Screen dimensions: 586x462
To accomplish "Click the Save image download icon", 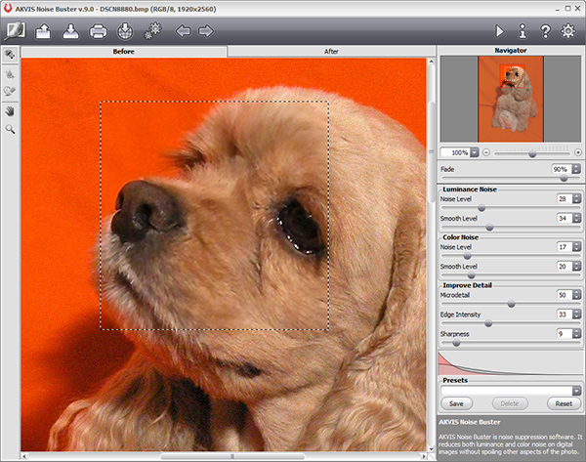I will coord(71,31).
